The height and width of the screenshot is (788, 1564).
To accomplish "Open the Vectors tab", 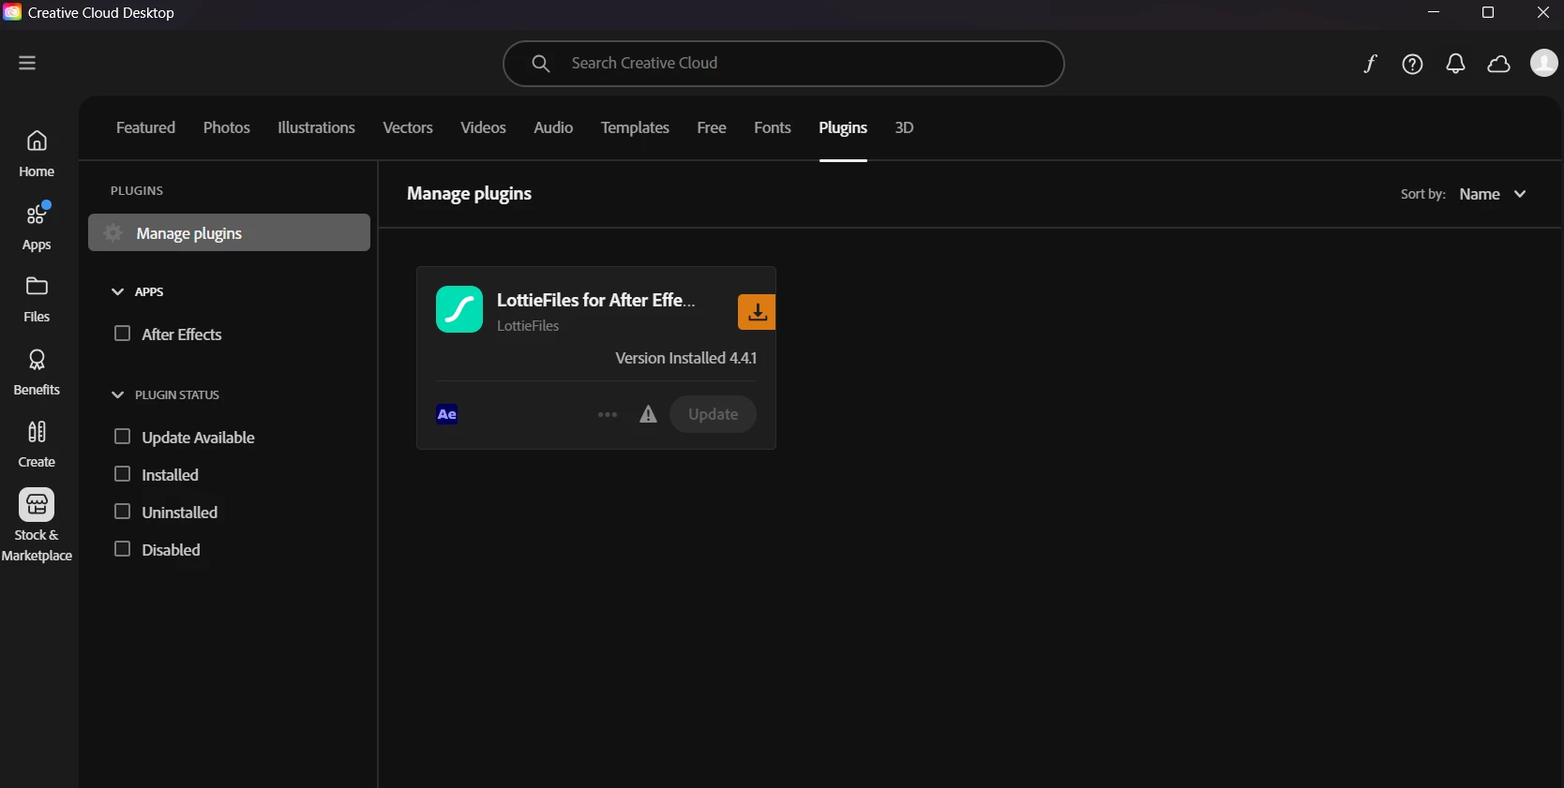I will coord(408,127).
